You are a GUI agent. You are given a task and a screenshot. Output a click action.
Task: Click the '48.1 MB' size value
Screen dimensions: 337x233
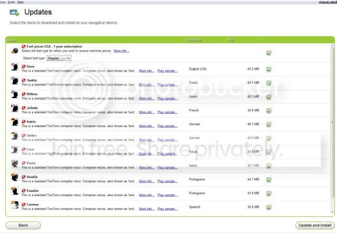click(253, 124)
